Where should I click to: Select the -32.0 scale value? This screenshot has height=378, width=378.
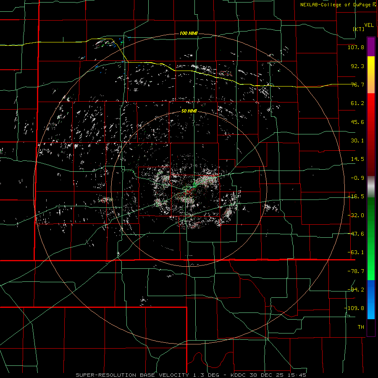(x=356, y=215)
